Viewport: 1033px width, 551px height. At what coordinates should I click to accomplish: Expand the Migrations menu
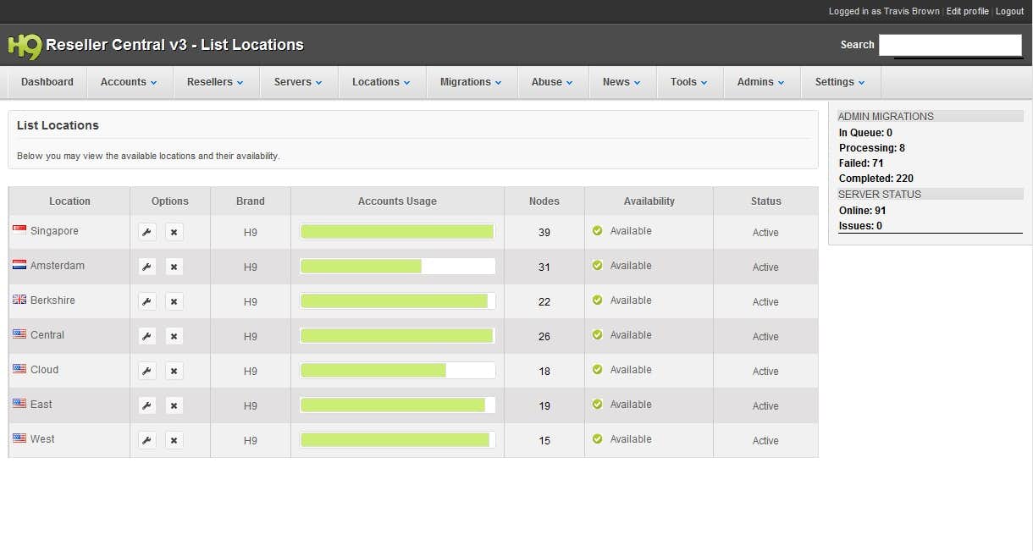pos(470,82)
